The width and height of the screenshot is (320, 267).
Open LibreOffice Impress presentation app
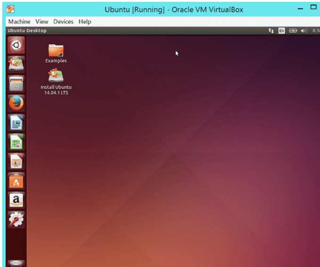pos(16,161)
